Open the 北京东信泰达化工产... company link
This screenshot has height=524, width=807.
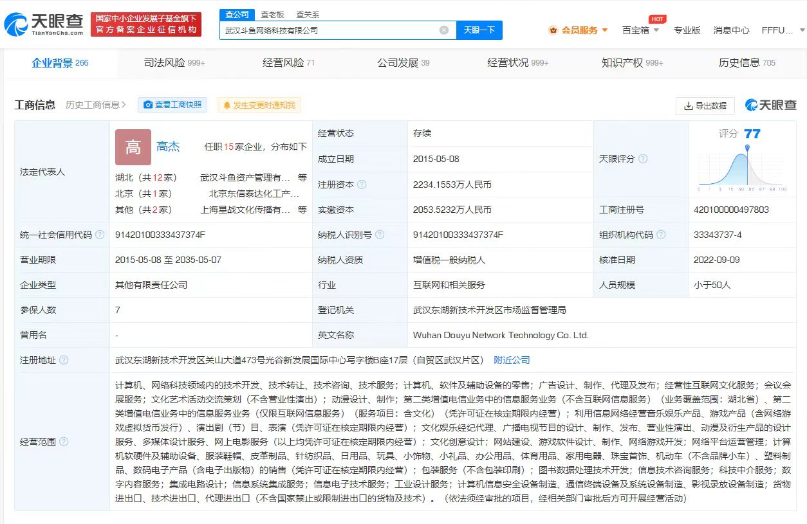click(254, 194)
